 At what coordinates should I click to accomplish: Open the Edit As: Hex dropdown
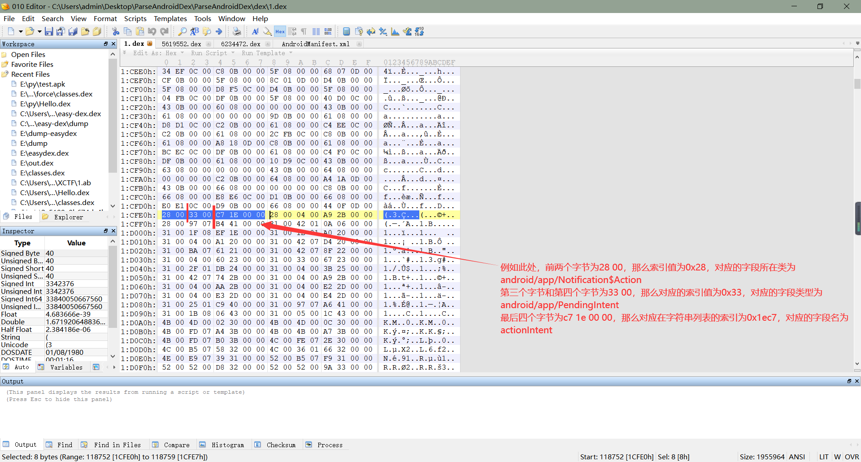(x=159, y=53)
